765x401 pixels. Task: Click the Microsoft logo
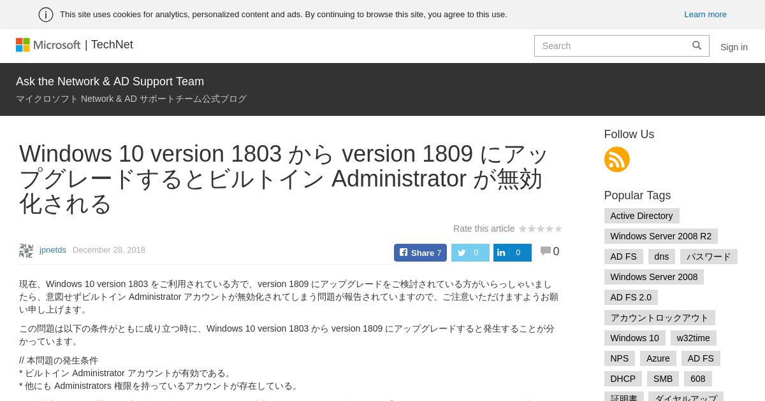coord(48,45)
